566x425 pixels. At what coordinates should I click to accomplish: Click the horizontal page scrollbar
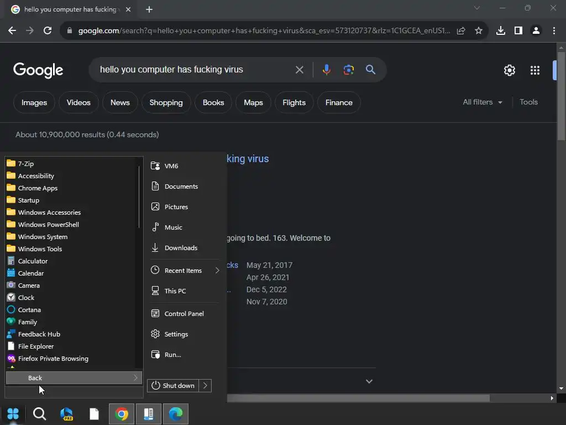click(358, 398)
